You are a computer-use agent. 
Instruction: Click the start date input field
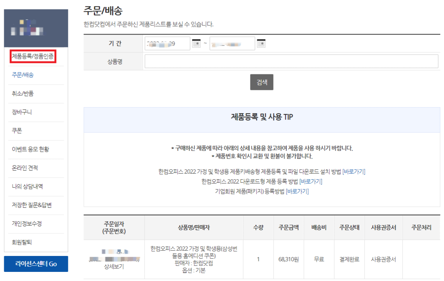coord(167,43)
